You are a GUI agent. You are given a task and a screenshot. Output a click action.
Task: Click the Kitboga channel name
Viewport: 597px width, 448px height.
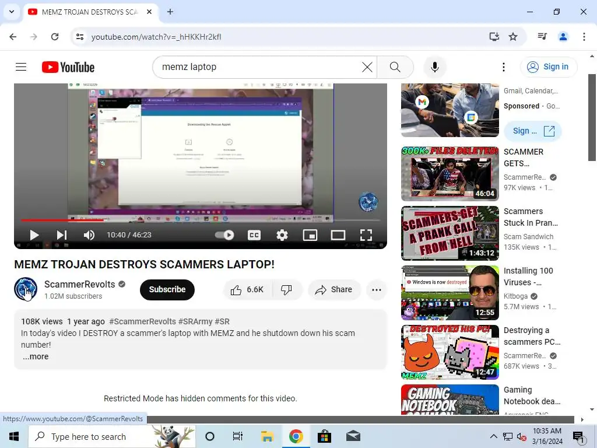pyautogui.click(x=515, y=296)
